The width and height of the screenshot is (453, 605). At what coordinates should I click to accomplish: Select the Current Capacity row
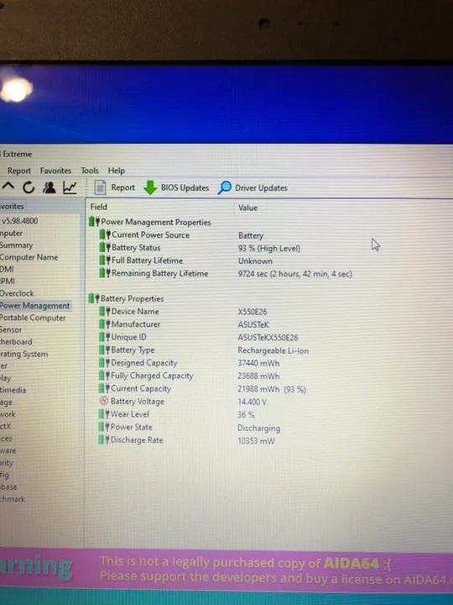pyautogui.click(x=204, y=388)
